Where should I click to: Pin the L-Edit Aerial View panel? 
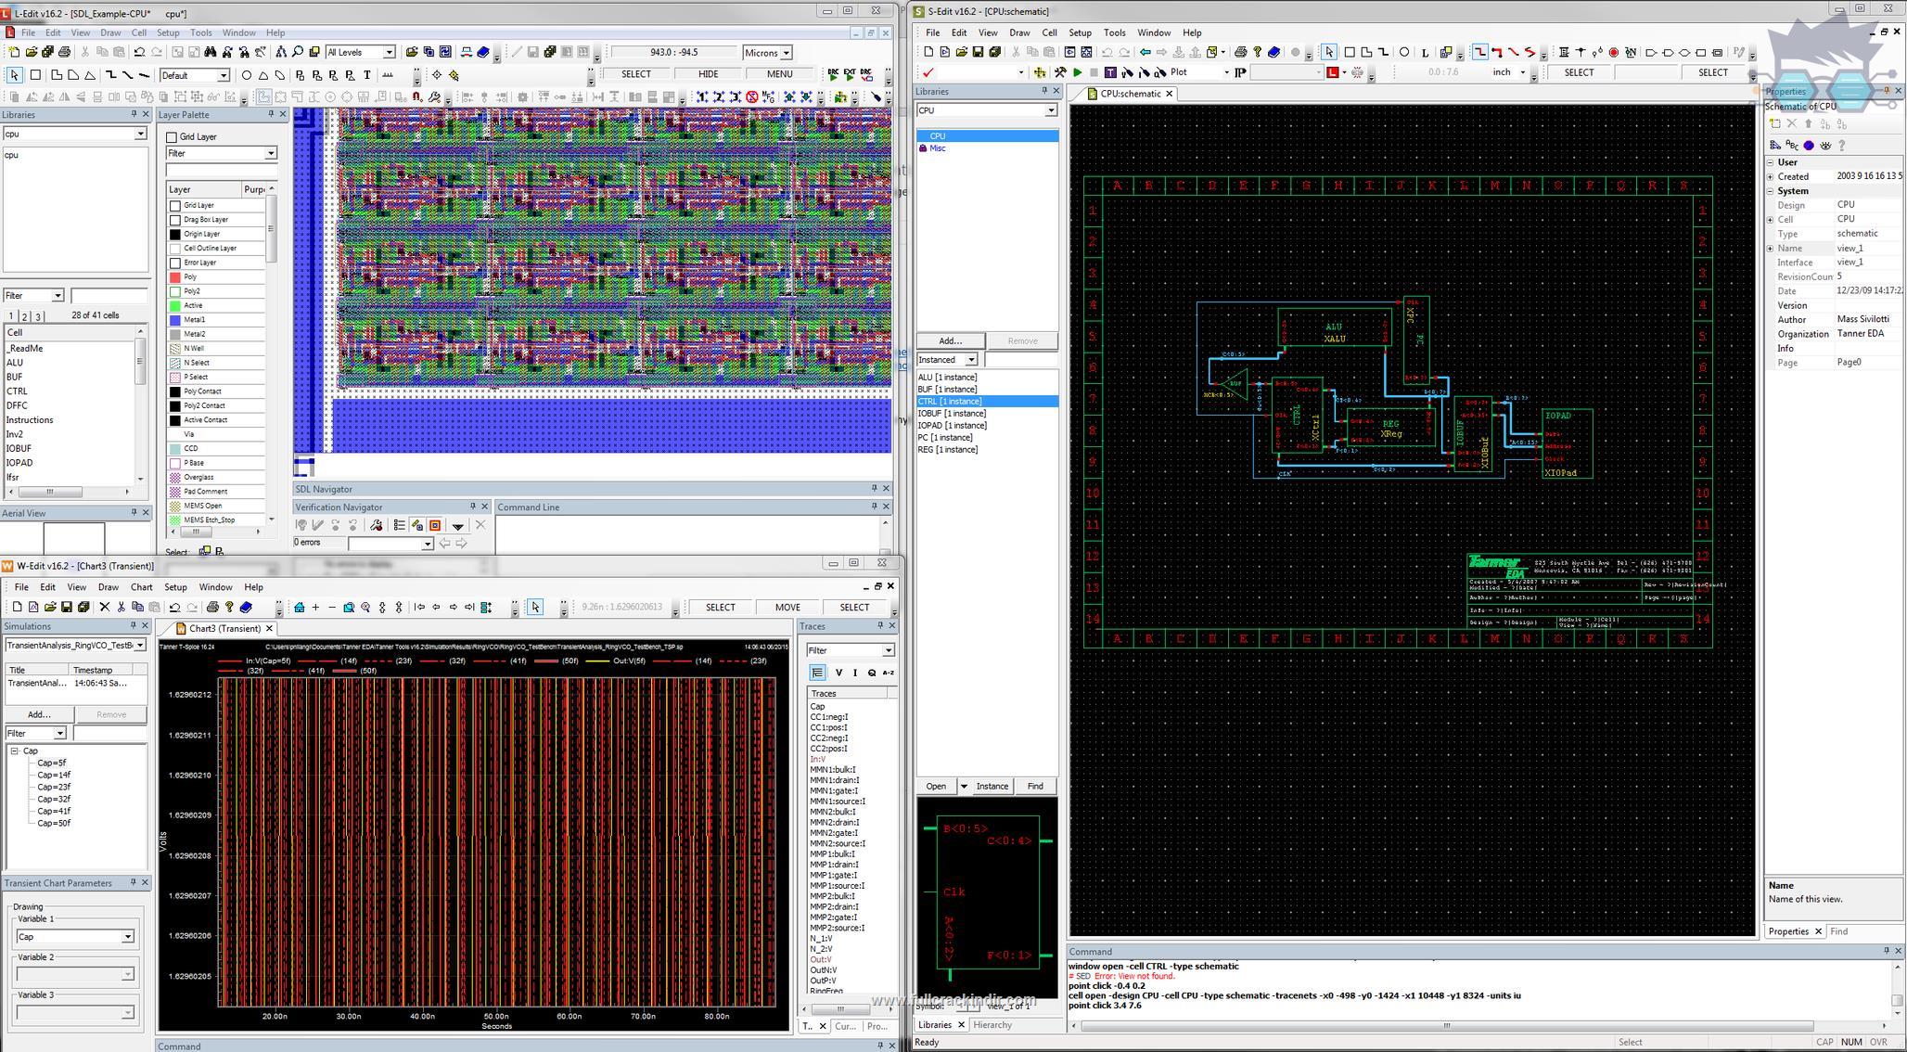[134, 512]
